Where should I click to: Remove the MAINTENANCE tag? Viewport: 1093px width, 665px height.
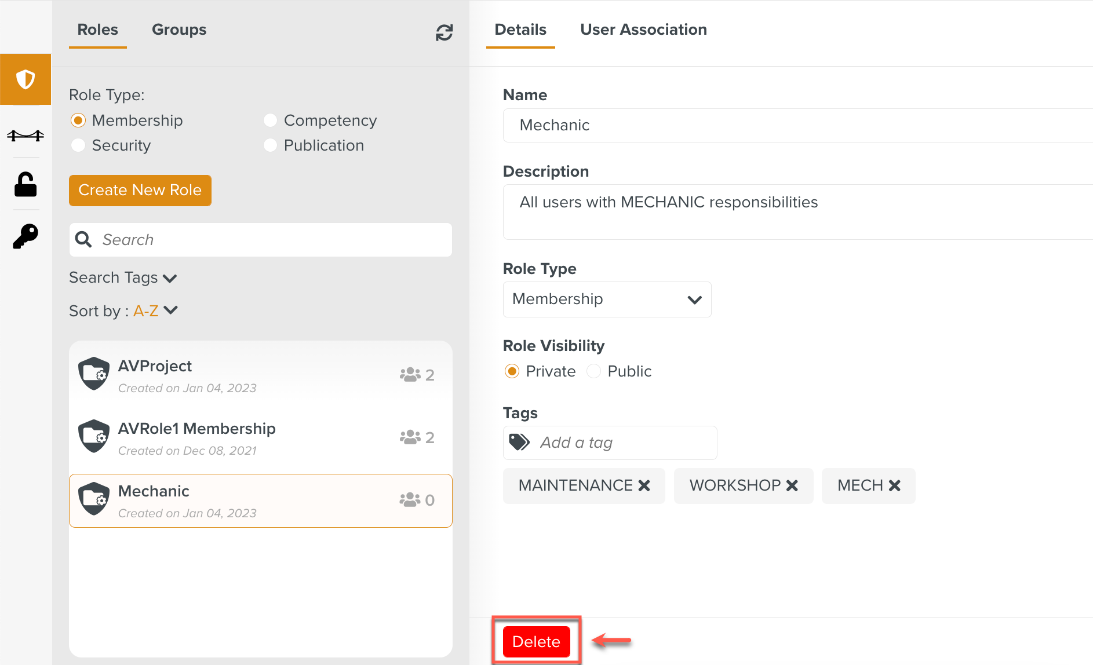click(644, 486)
